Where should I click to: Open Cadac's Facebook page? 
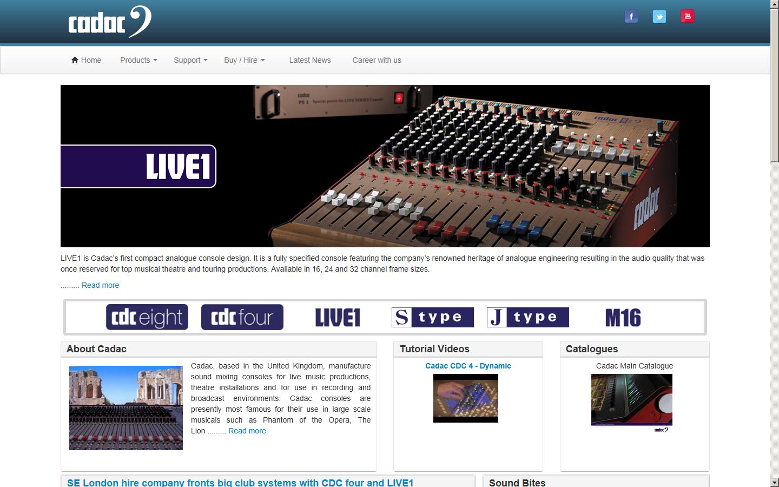tap(631, 16)
